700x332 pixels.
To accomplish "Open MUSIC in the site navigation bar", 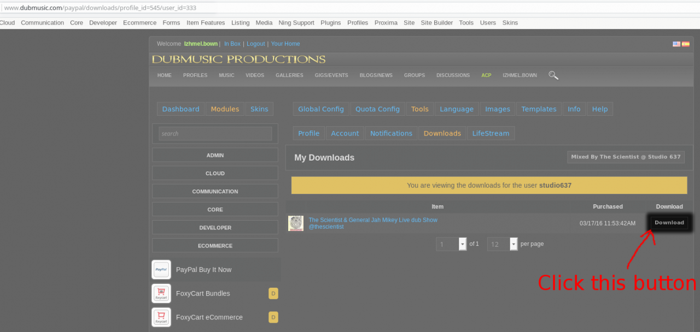I will (226, 75).
